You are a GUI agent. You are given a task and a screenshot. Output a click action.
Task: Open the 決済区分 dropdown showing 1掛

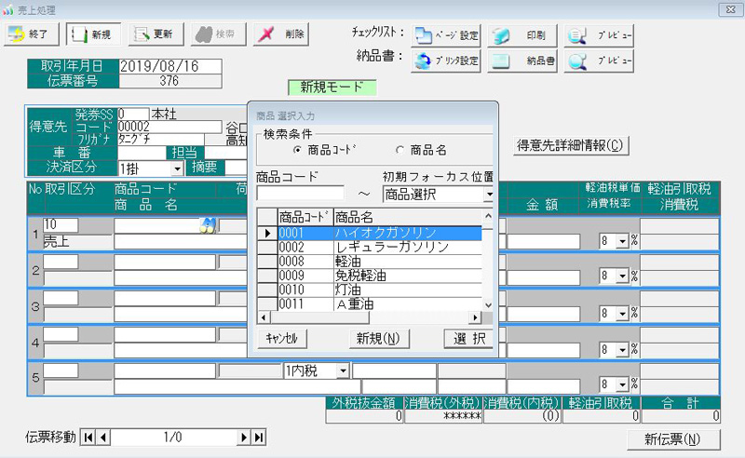tap(177, 168)
